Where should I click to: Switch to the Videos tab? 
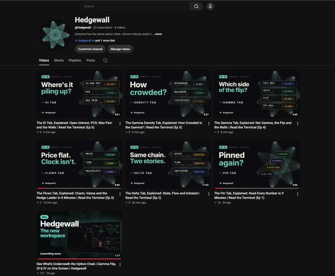44,61
